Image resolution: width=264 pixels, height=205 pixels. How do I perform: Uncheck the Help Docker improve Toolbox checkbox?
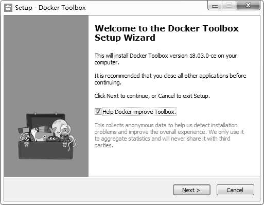(98, 112)
